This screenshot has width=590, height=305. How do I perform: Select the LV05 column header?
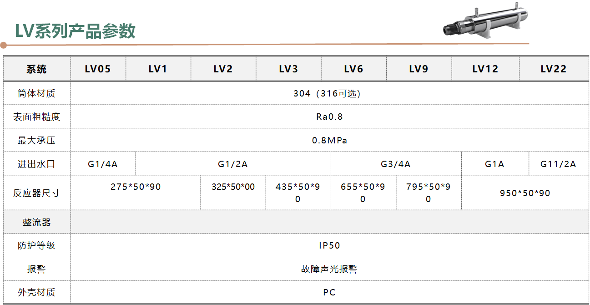coord(98,69)
